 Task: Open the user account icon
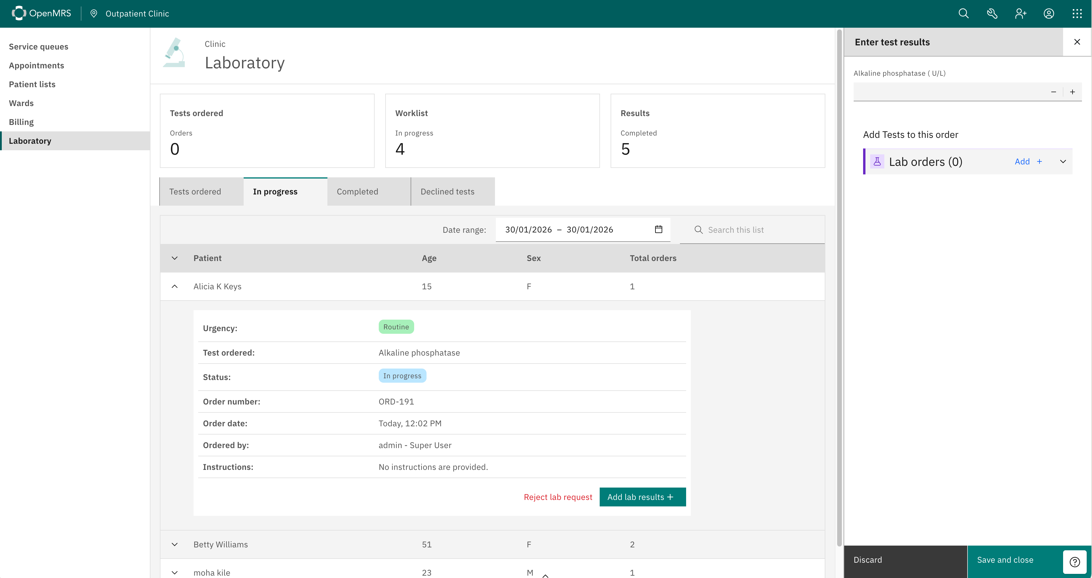coord(1049,14)
